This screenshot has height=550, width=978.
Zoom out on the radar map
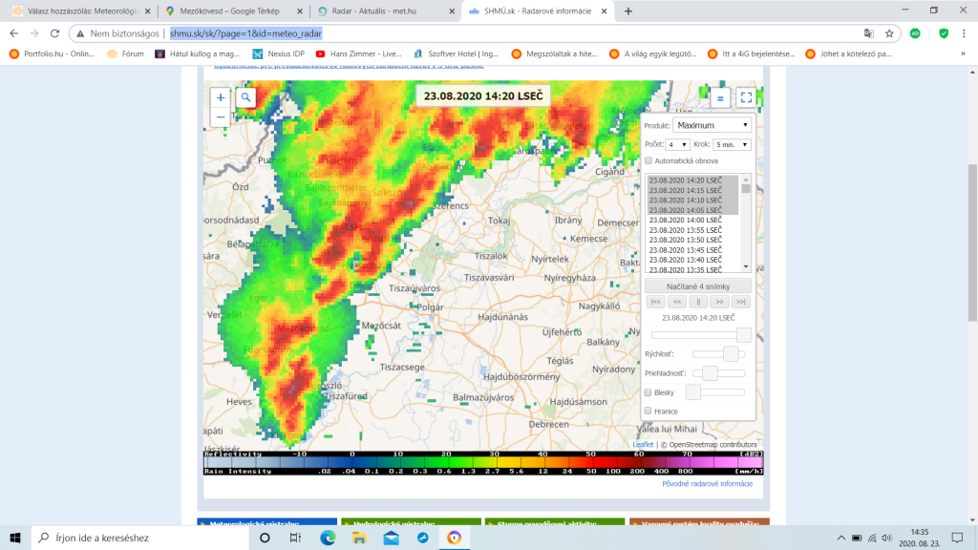tap(221, 117)
